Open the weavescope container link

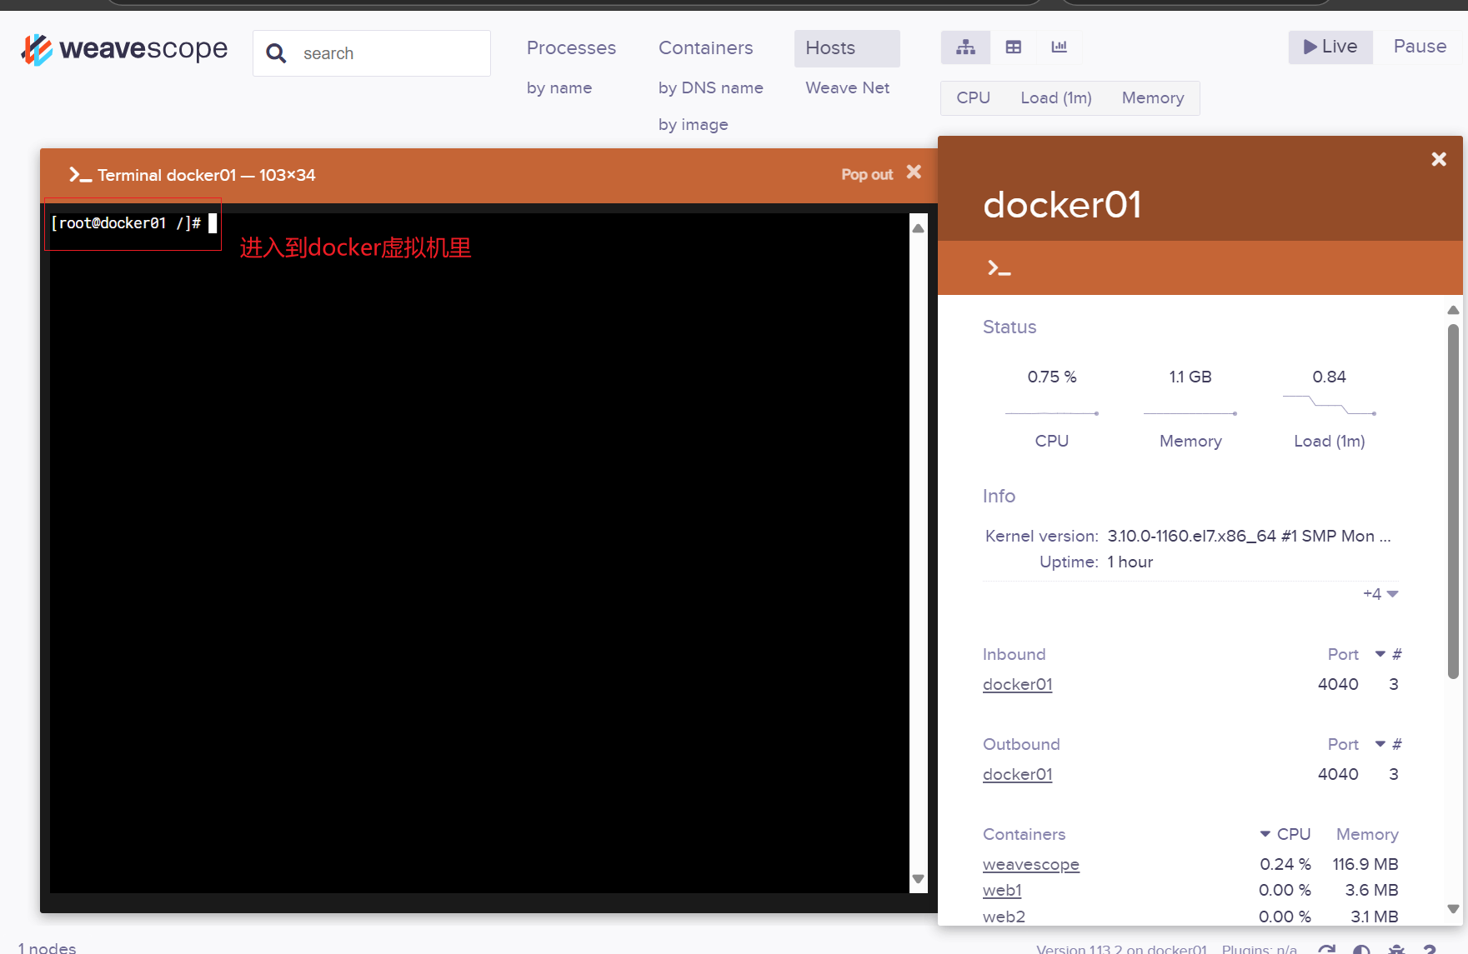click(x=1031, y=864)
